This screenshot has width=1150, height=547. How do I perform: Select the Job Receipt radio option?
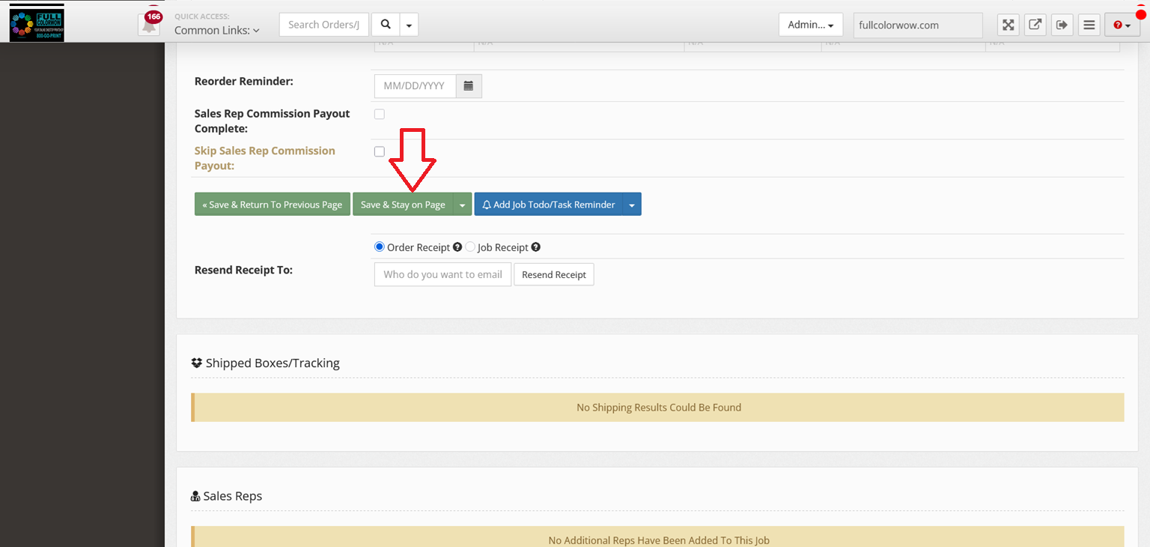pos(470,247)
